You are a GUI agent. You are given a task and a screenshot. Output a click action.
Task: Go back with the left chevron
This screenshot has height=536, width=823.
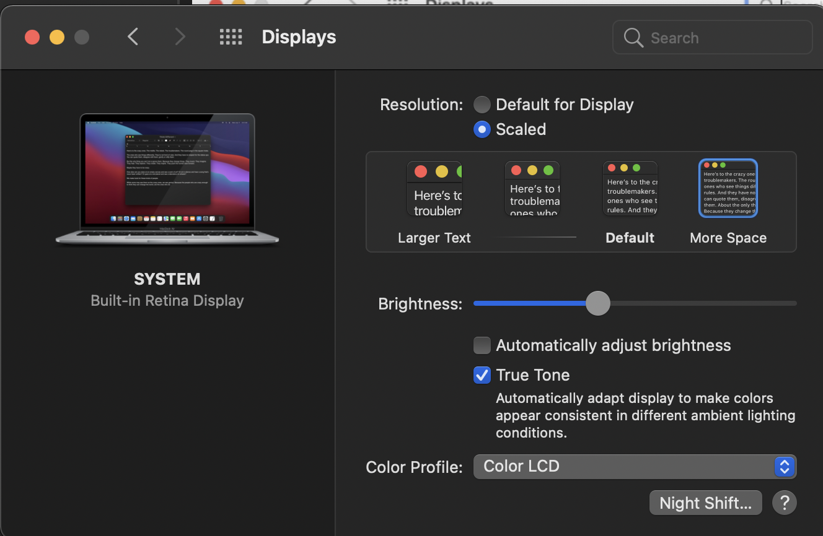point(133,37)
